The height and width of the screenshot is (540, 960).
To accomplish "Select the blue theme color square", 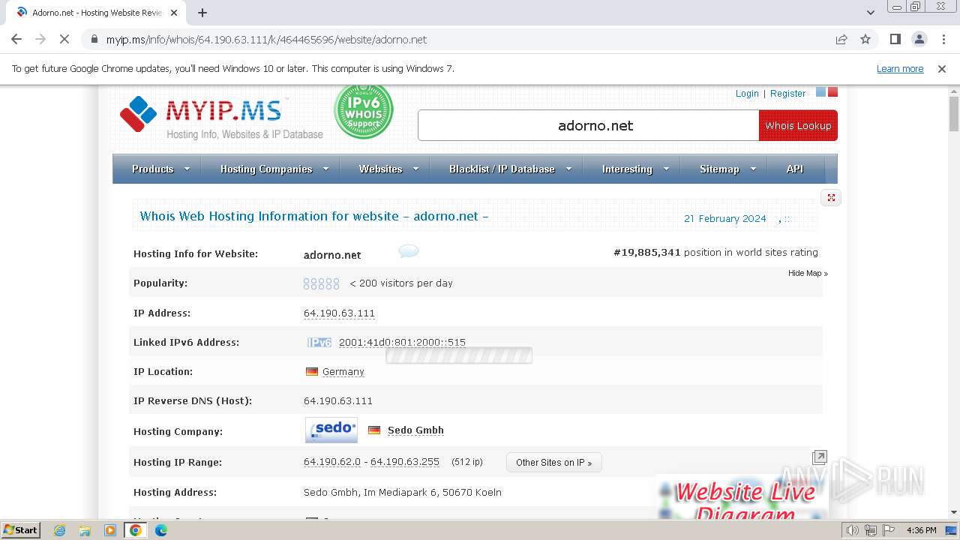I will [820, 92].
